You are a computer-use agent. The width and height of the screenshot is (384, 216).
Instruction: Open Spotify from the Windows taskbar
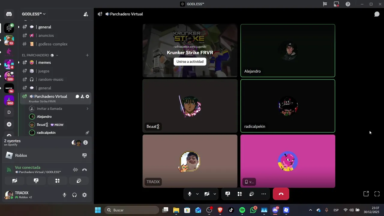click(x=242, y=210)
